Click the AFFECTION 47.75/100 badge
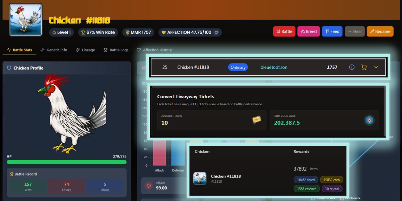 click(190, 32)
